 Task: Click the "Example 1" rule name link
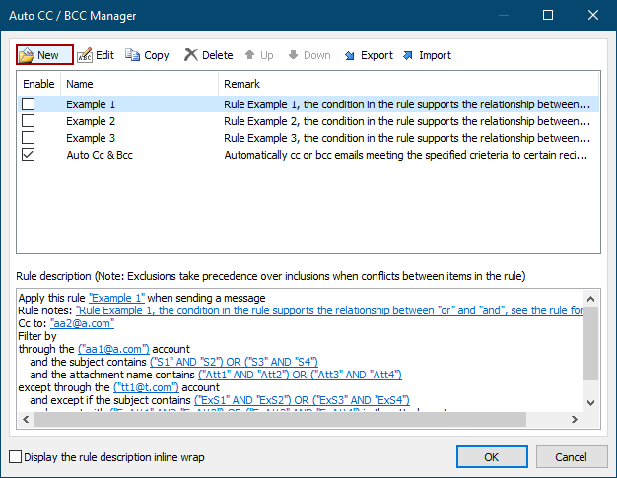click(117, 298)
